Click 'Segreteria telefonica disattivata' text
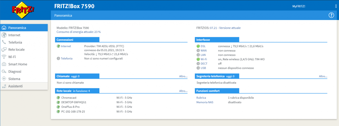339x126 pixels. (x=216, y=82)
